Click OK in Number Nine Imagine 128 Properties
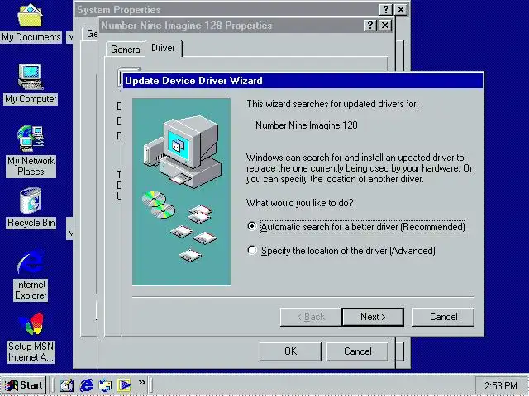 [290, 351]
